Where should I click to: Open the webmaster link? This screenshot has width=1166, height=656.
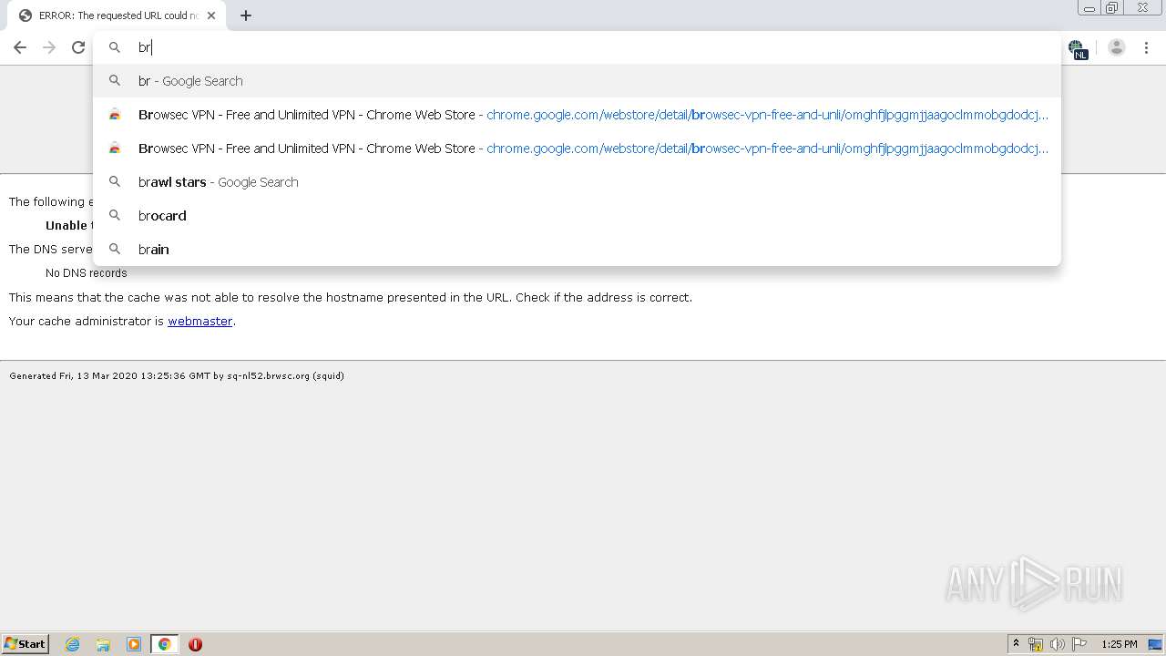tap(200, 321)
